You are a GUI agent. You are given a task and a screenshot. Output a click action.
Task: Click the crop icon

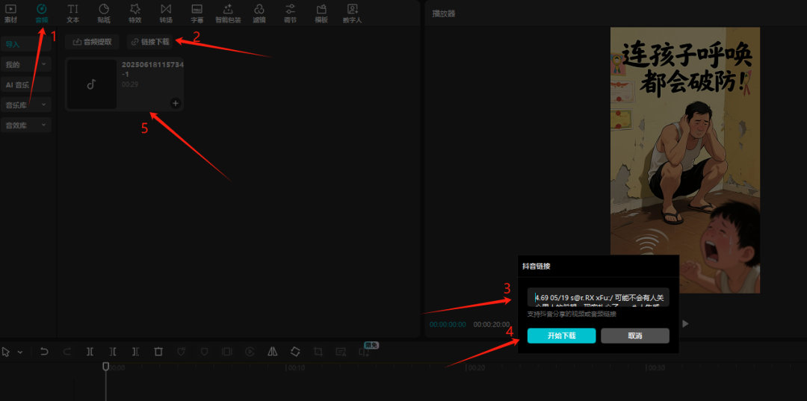coord(318,352)
